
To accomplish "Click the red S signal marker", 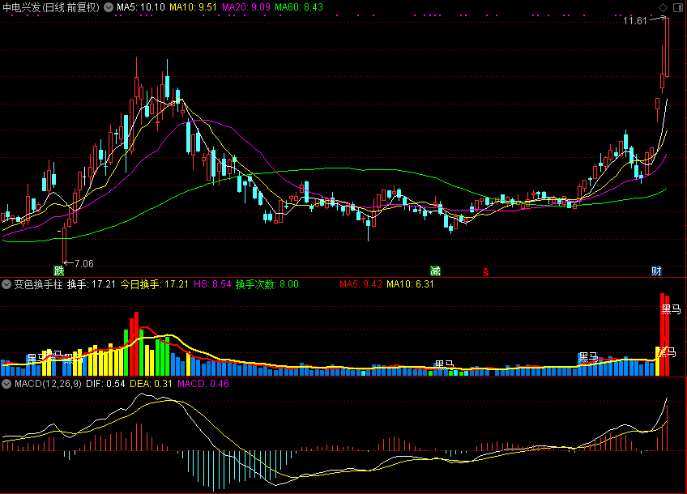I will pos(486,272).
